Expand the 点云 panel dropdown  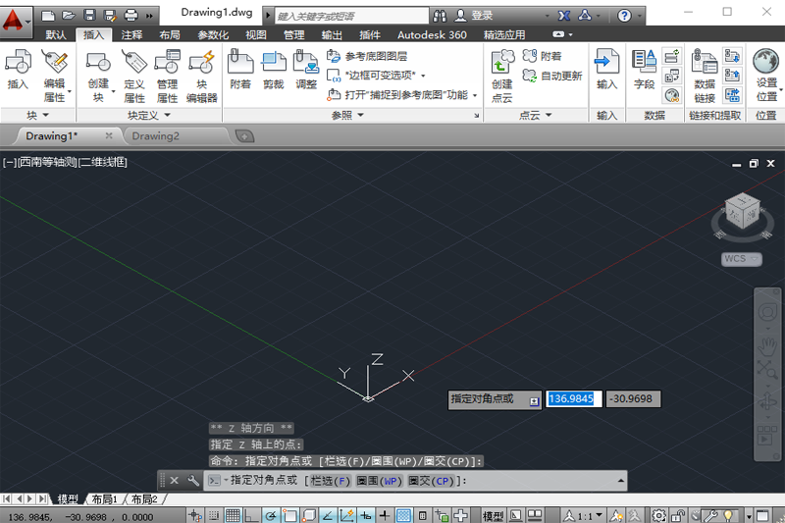(x=535, y=115)
